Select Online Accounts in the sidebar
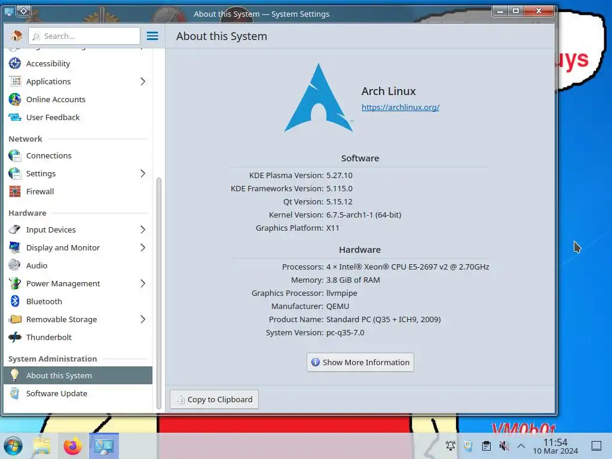Screen dimensions: 612x459 pyautogui.click(x=78, y=99)
